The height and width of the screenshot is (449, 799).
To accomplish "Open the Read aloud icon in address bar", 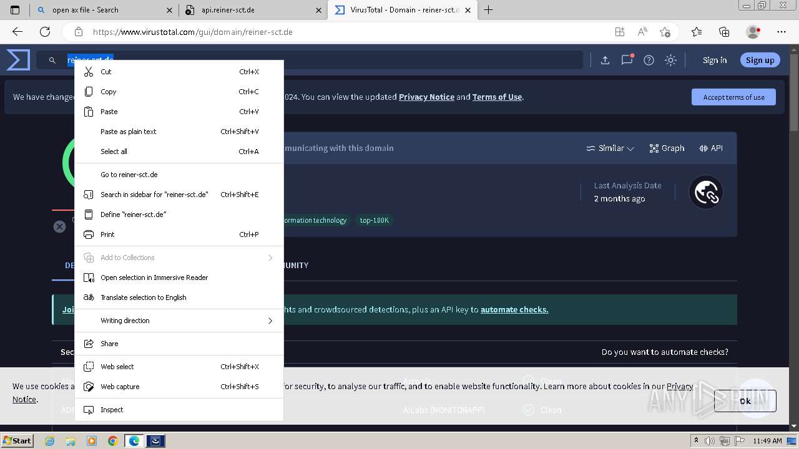I will click(x=642, y=32).
